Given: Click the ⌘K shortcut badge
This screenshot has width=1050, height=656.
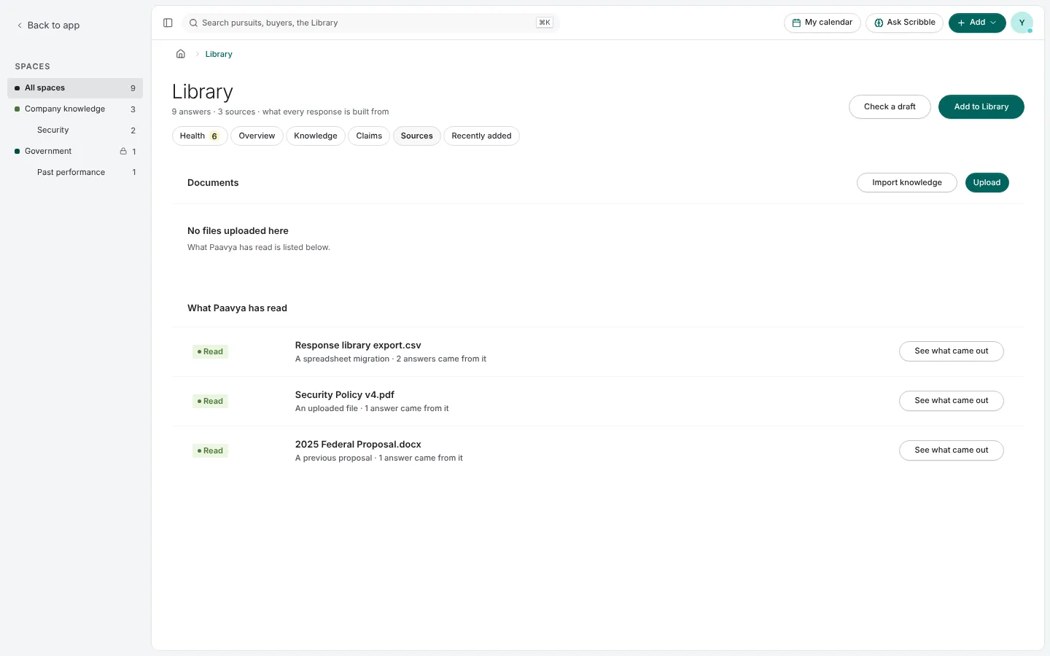Looking at the screenshot, I should coord(544,23).
